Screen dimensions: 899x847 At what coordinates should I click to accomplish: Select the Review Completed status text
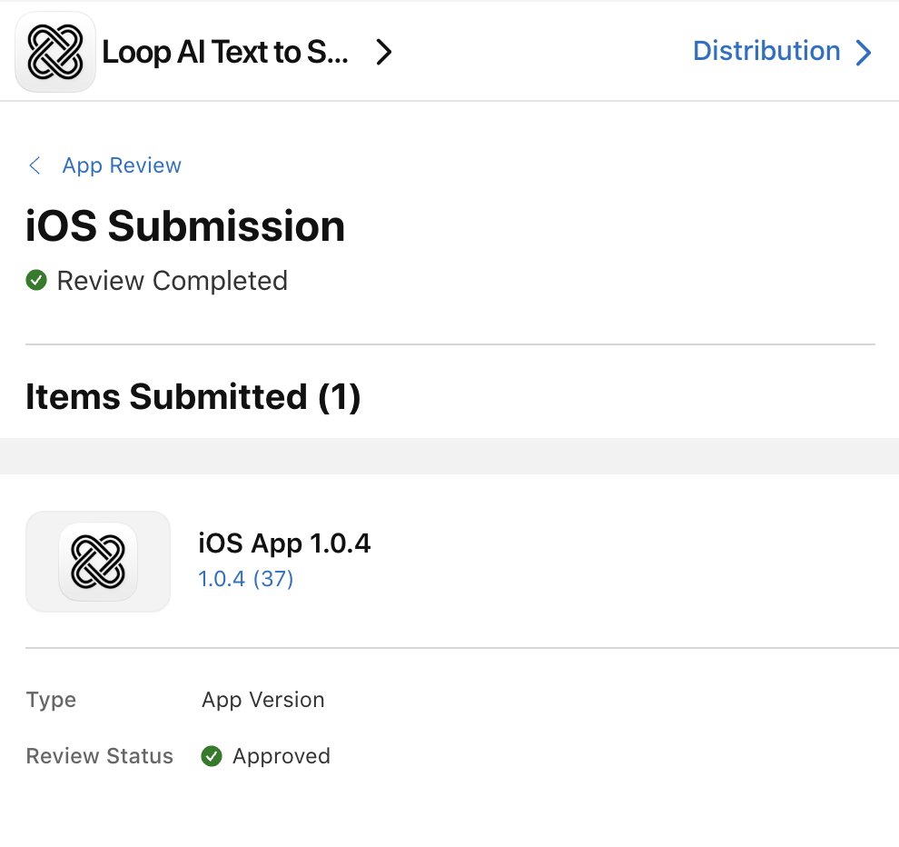pyautogui.click(x=172, y=281)
